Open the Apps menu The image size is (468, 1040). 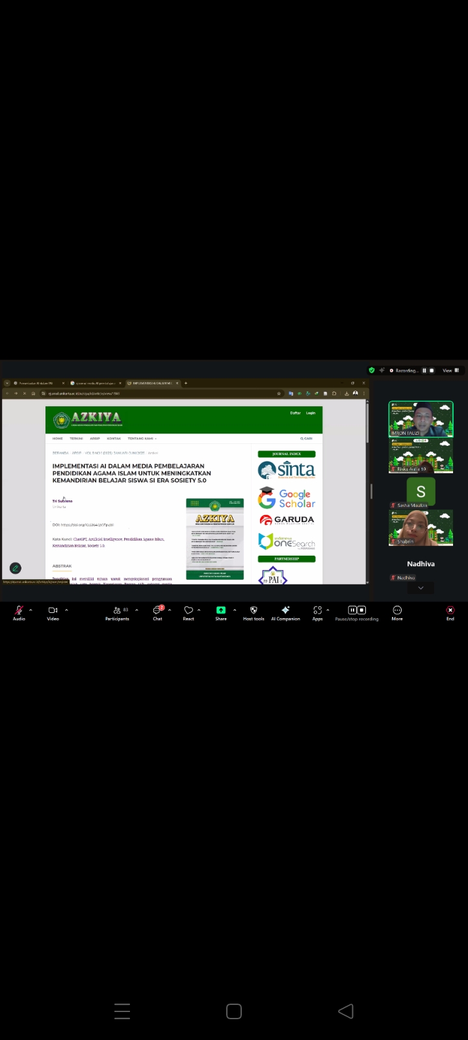(317, 613)
